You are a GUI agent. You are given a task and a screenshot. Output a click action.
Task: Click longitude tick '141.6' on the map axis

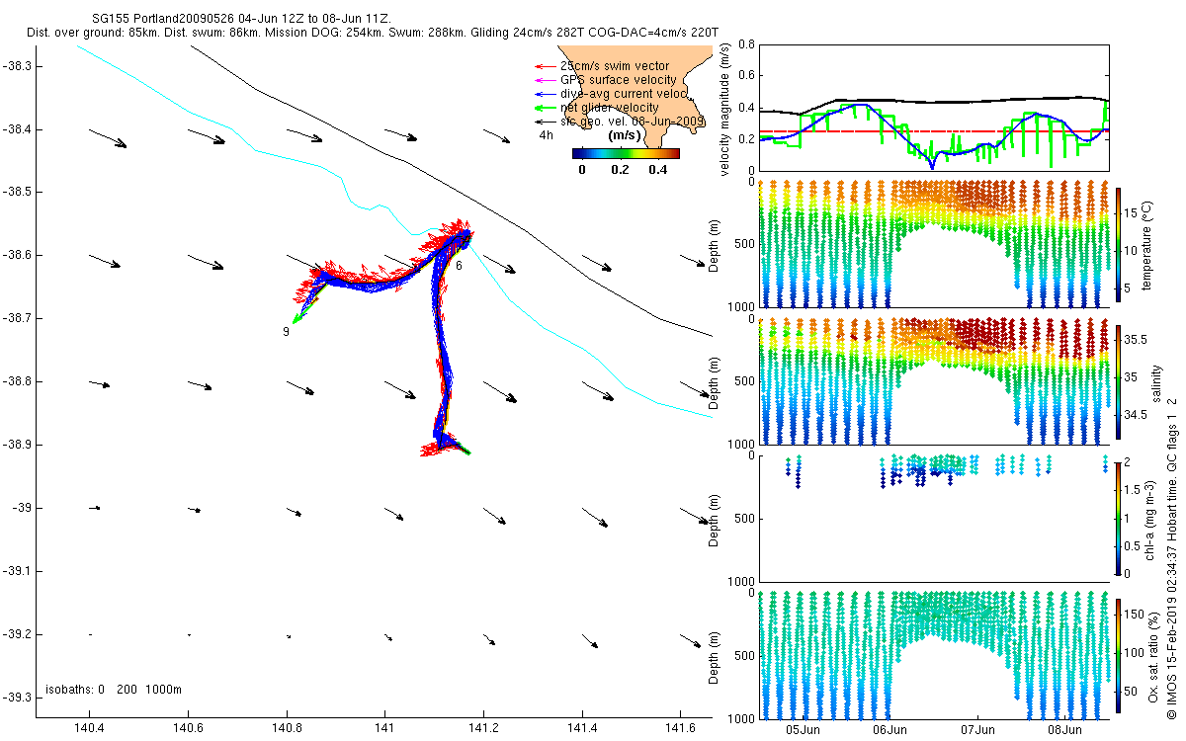[680, 728]
